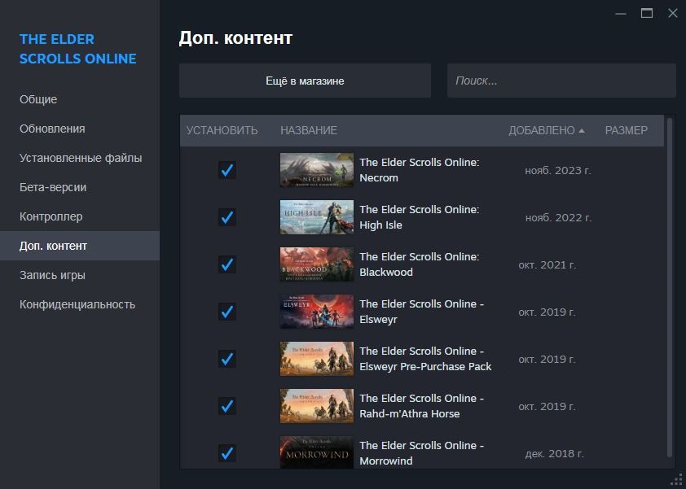This screenshot has height=489, width=686.
Task: Click 'The Elder Scrolls Online: Necrom' title
Action: tap(419, 170)
